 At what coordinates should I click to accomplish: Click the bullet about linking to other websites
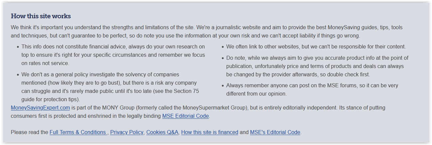(316, 47)
